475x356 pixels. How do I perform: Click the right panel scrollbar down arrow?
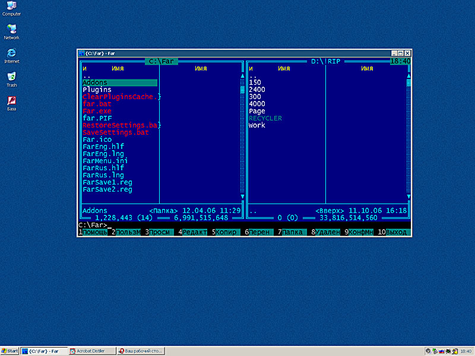(408, 197)
